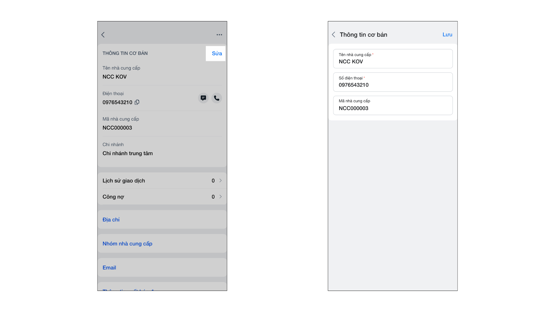Open the Địa chỉ section
The width and height of the screenshot is (555, 312).
(111, 220)
